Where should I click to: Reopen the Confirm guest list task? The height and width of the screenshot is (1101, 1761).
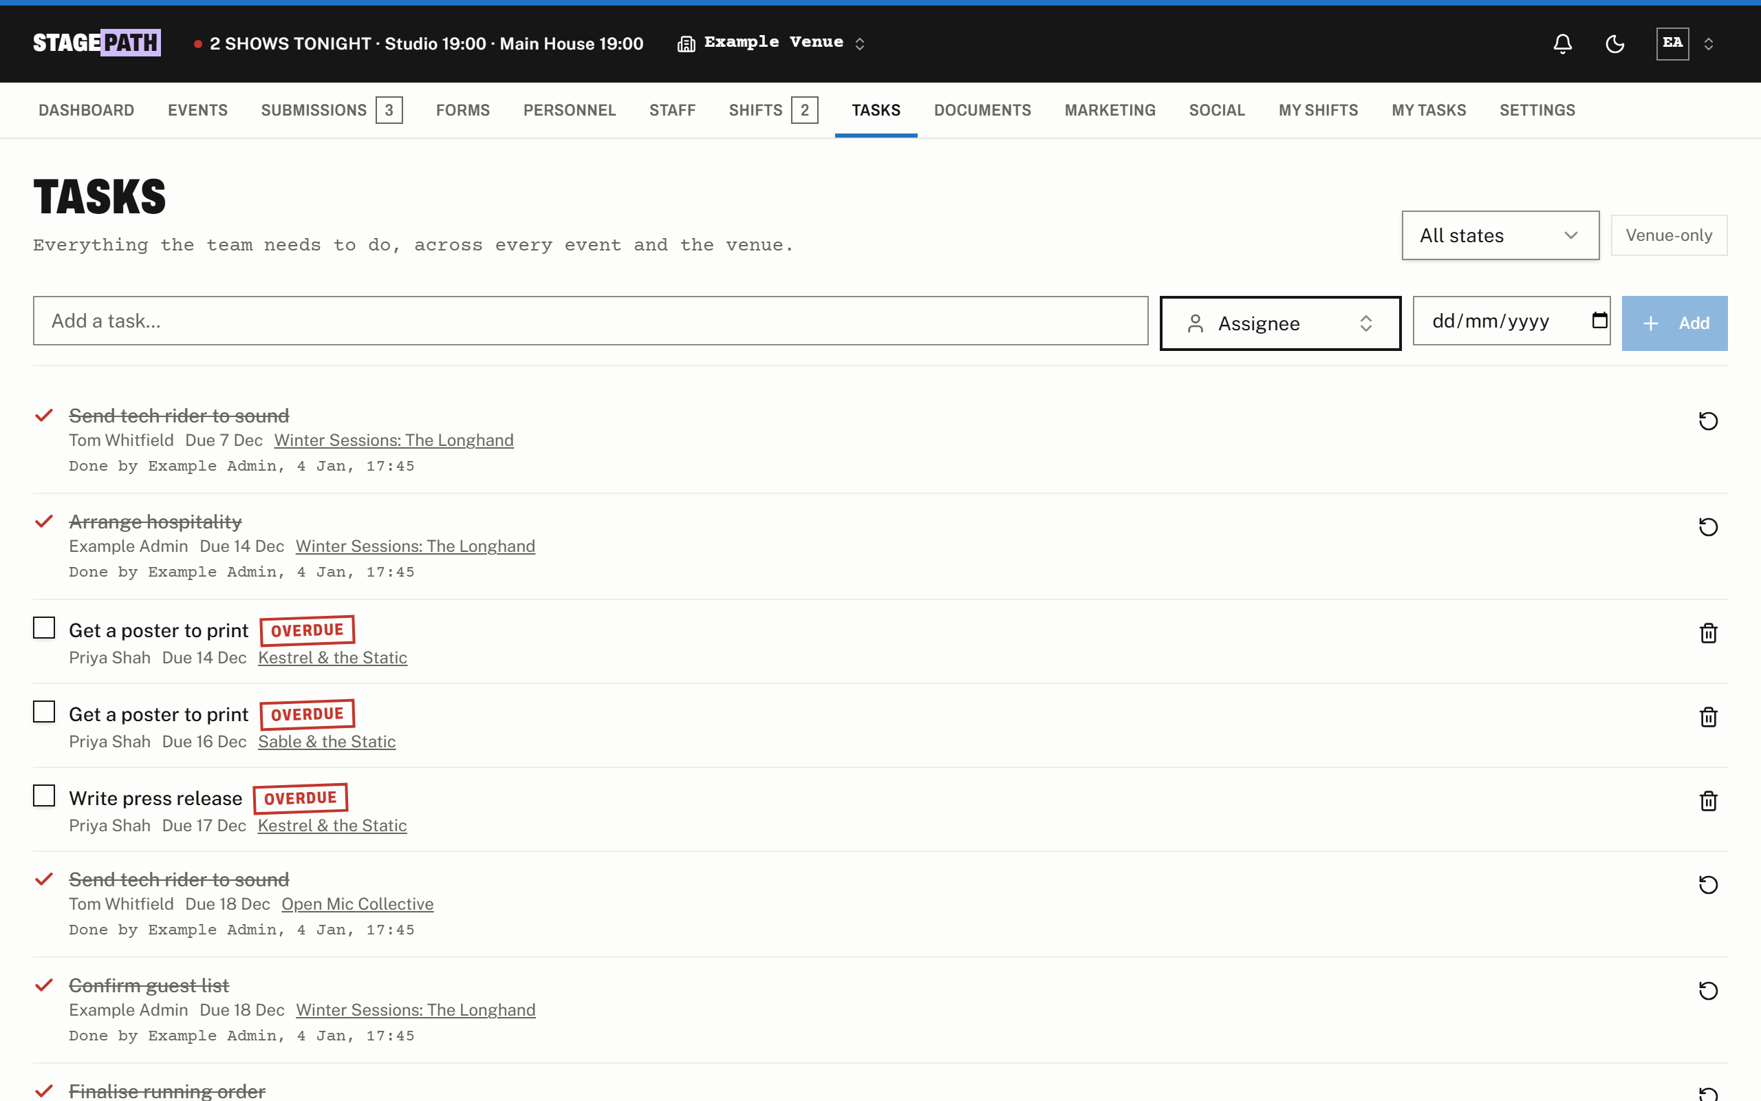[1708, 990]
